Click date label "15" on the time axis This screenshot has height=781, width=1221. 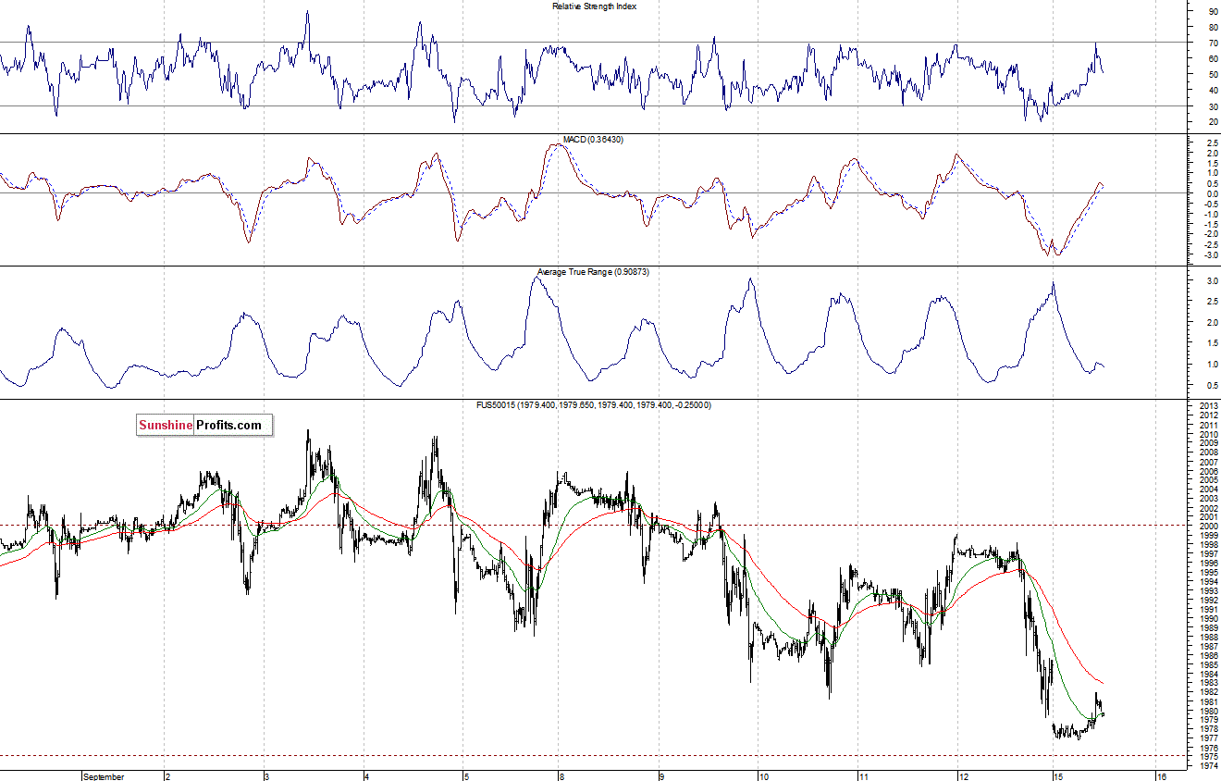pyautogui.click(x=1058, y=776)
